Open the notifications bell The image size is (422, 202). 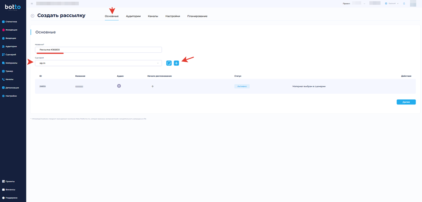tap(404, 3)
